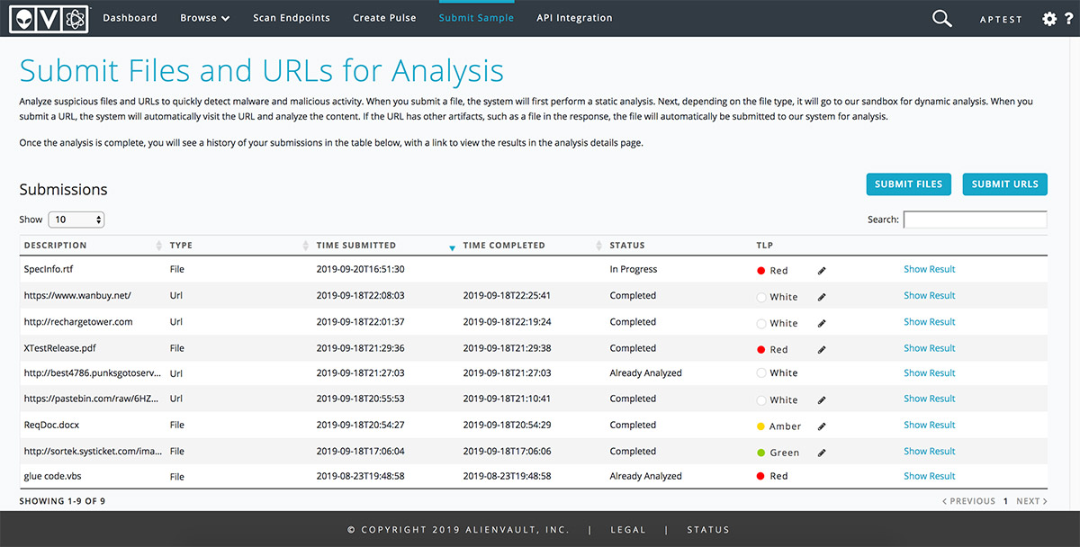Focus the Search input field
The height and width of the screenshot is (547, 1080).
pos(975,220)
